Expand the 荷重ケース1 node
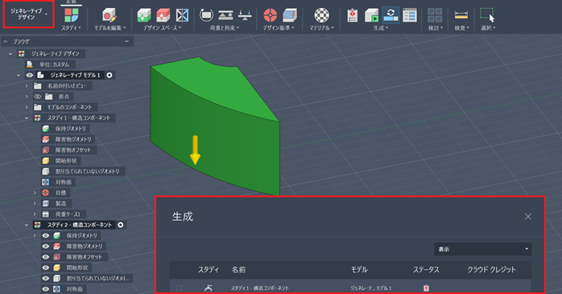This screenshot has width=562, height=294. [x=35, y=214]
